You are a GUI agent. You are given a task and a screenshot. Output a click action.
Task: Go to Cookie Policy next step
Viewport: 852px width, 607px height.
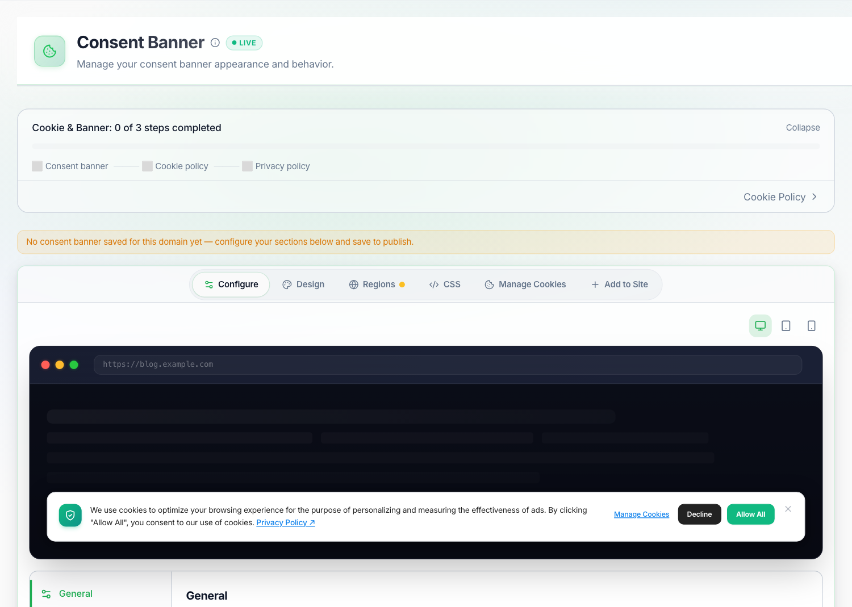pos(780,197)
